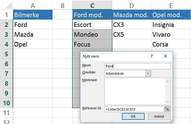
Task: Select the Bilmerke header cell
Action: (x=33, y=15)
